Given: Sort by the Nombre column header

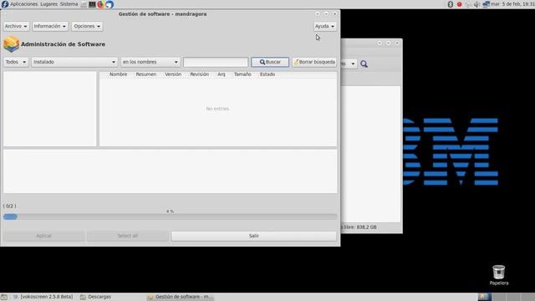Looking at the screenshot, I should pos(118,74).
